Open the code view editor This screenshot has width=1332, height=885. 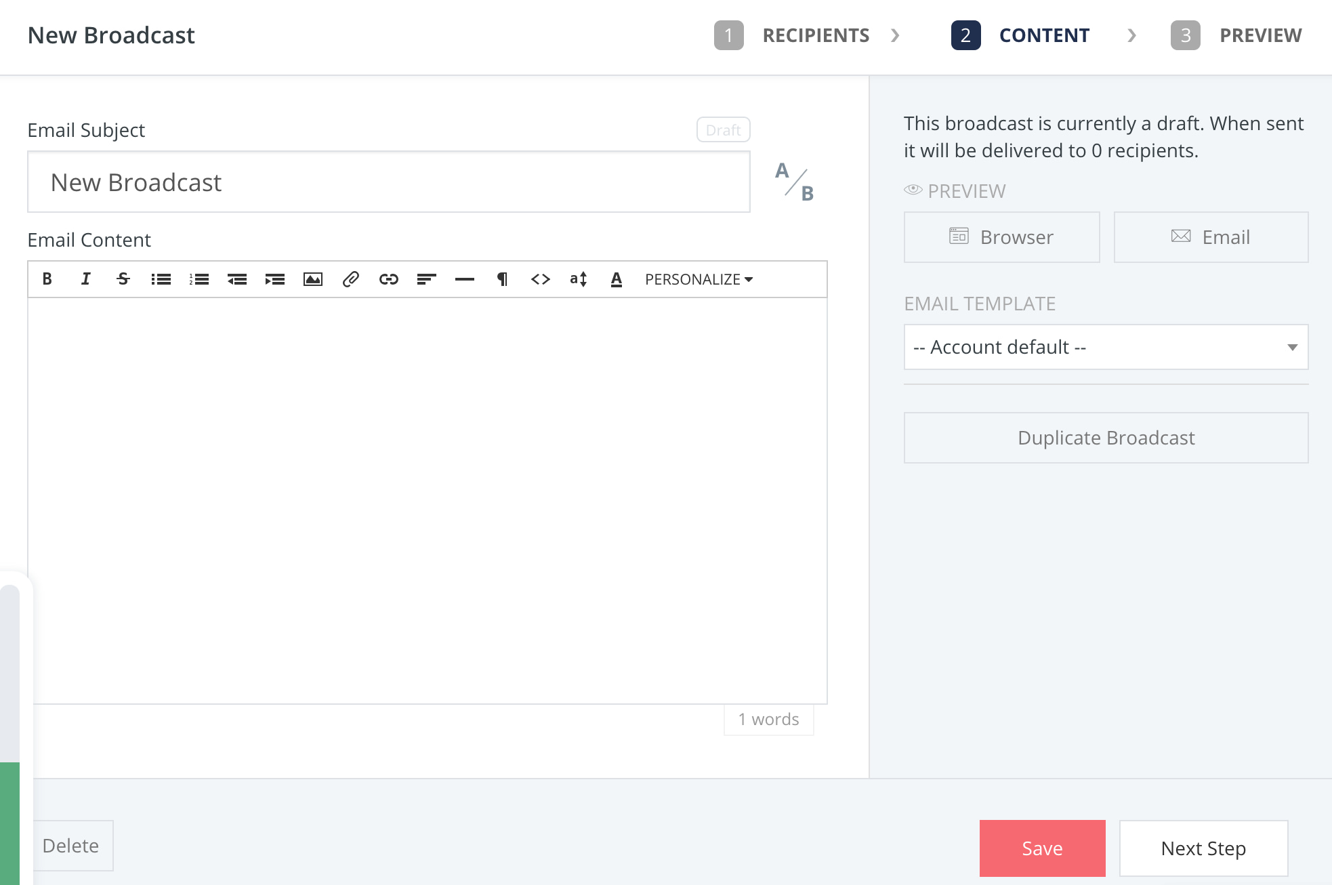(540, 279)
